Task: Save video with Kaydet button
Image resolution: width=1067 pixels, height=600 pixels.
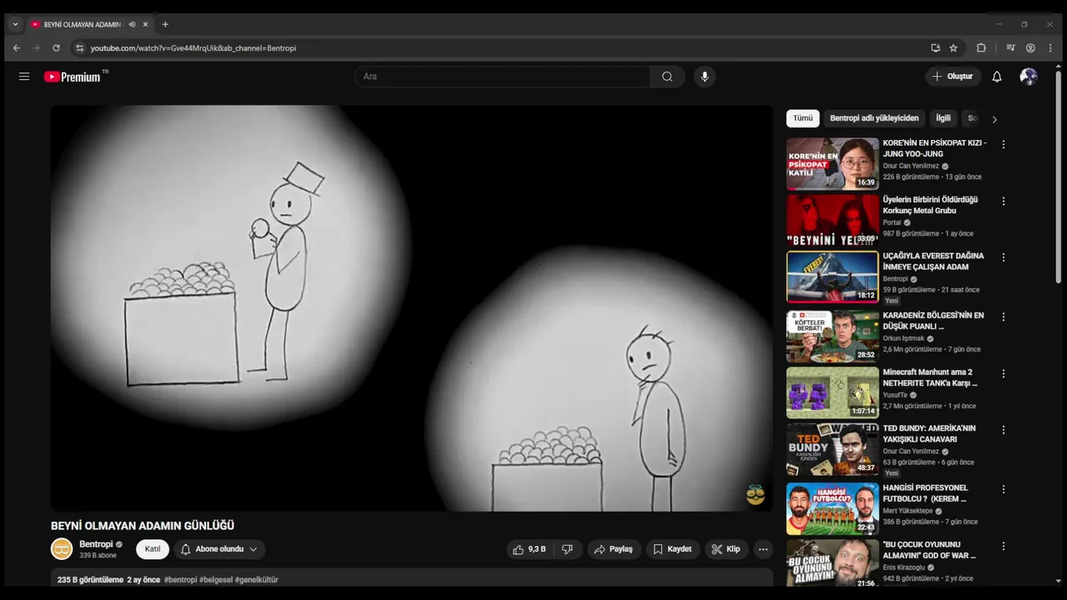Action: tap(673, 549)
